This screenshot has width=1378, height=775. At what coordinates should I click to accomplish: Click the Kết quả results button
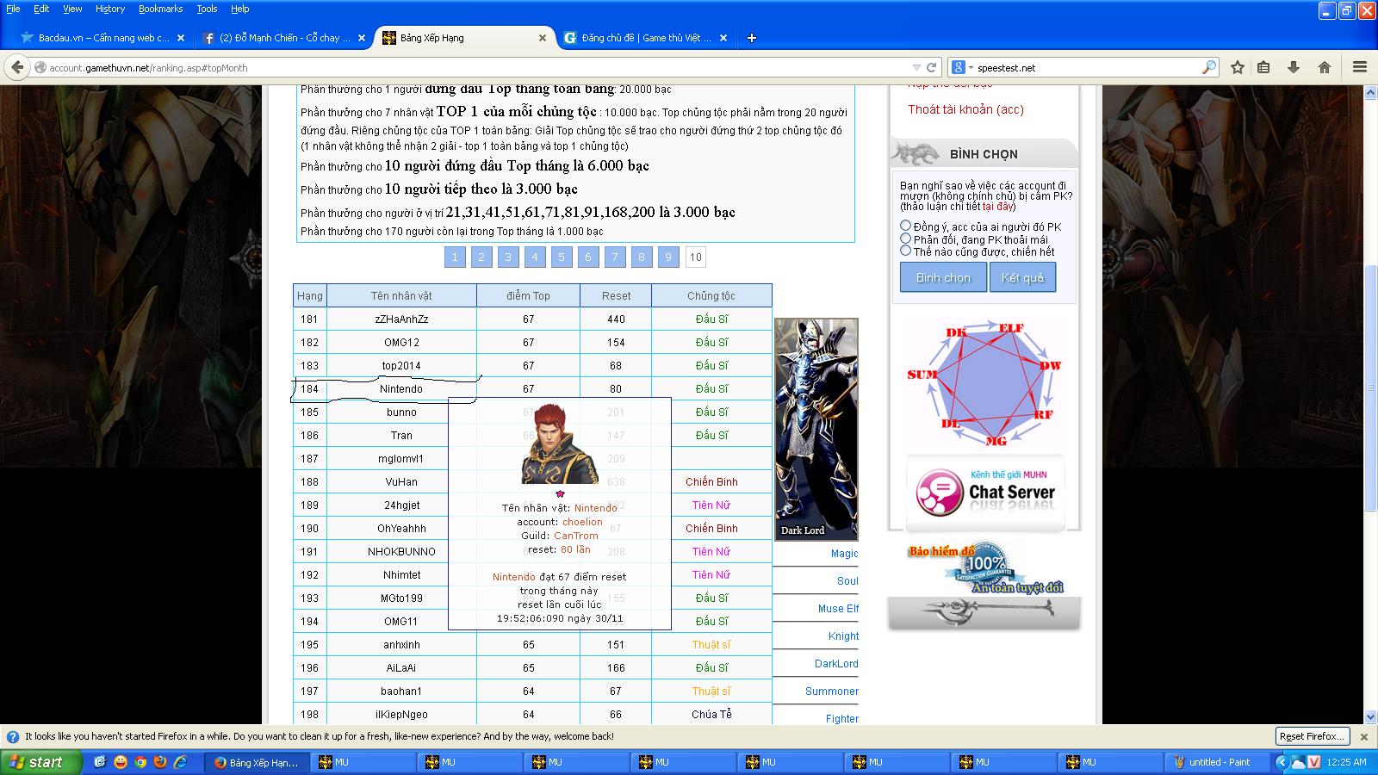[1022, 277]
